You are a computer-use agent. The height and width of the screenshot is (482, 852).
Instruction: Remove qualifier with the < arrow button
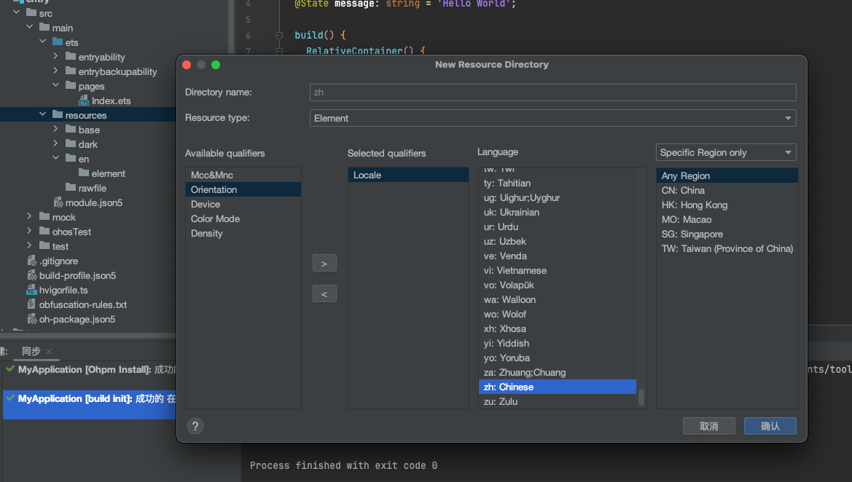[x=324, y=293]
